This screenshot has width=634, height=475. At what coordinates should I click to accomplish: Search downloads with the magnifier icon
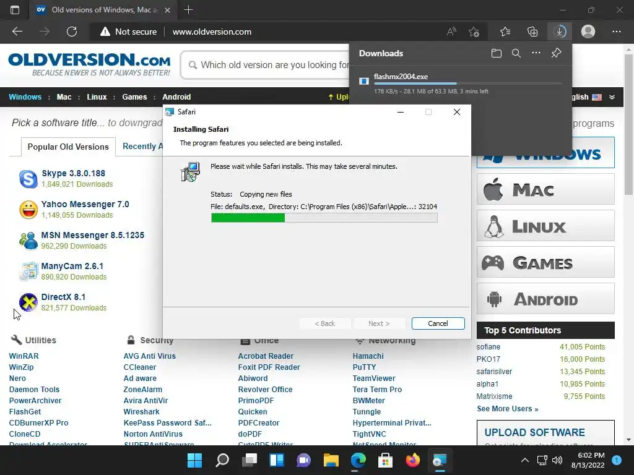point(516,53)
